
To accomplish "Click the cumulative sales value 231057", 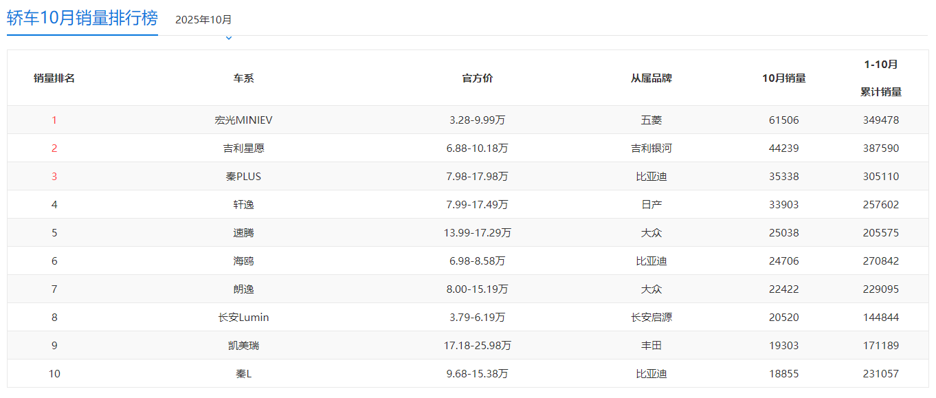I will pyautogui.click(x=881, y=374).
